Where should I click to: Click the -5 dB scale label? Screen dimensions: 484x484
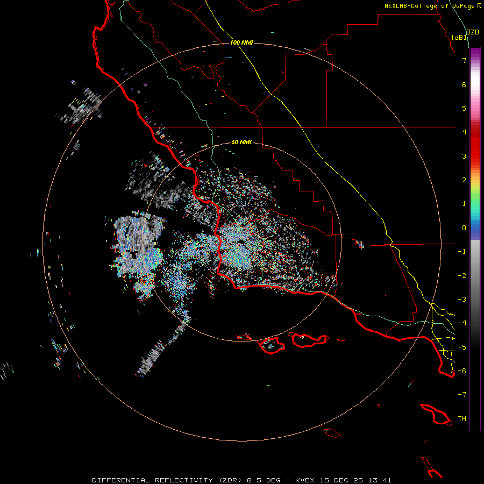pyautogui.click(x=462, y=347)
